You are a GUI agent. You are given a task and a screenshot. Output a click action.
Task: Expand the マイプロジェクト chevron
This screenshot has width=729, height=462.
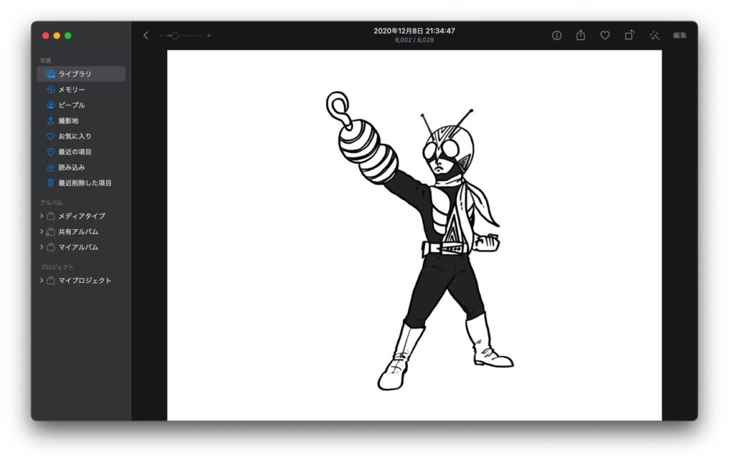[x=41, y=280]
